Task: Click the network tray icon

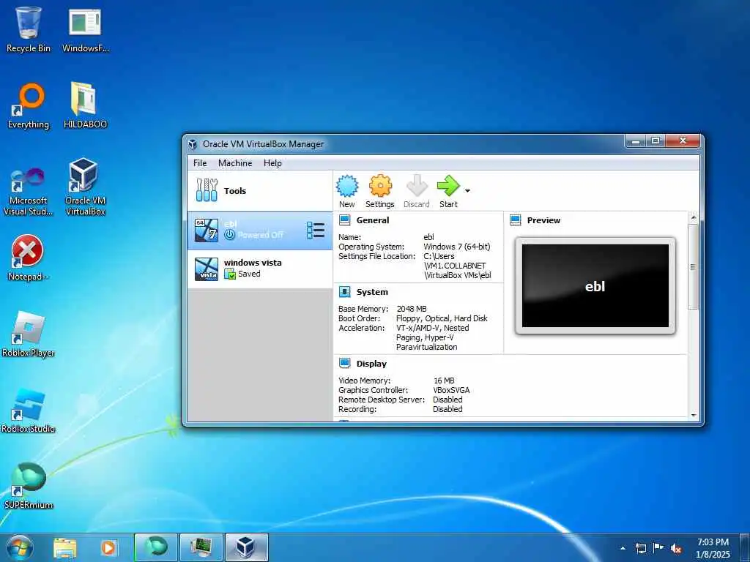Action: [x=640, y=548]
